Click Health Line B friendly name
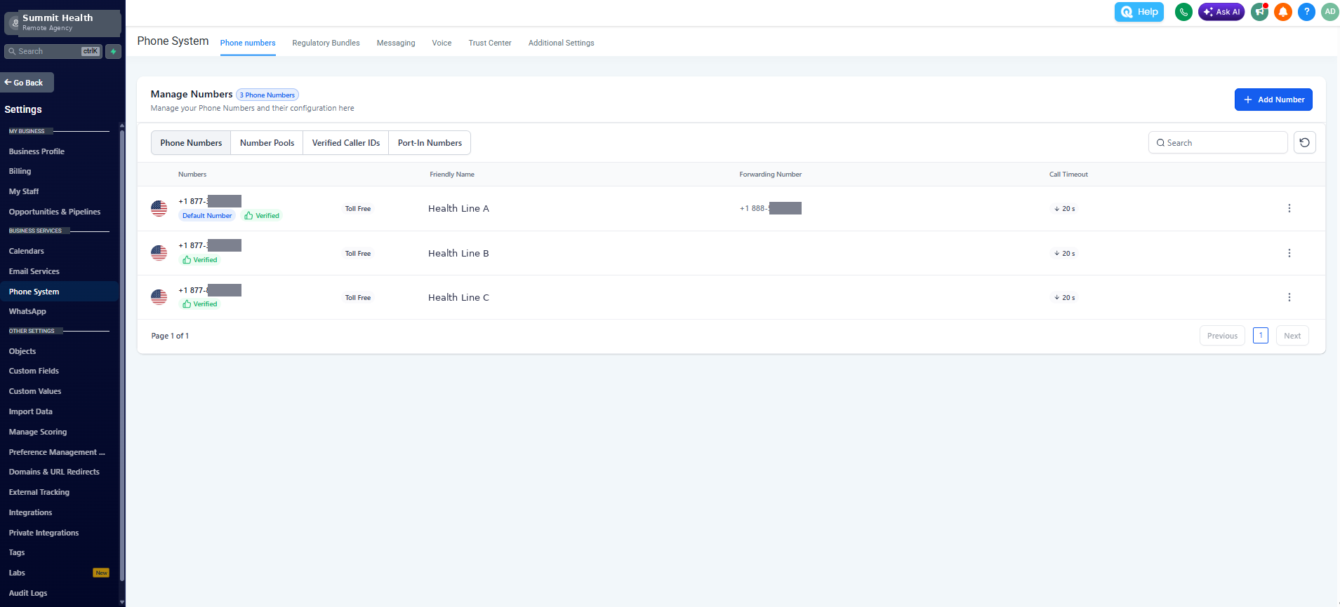 458,253
